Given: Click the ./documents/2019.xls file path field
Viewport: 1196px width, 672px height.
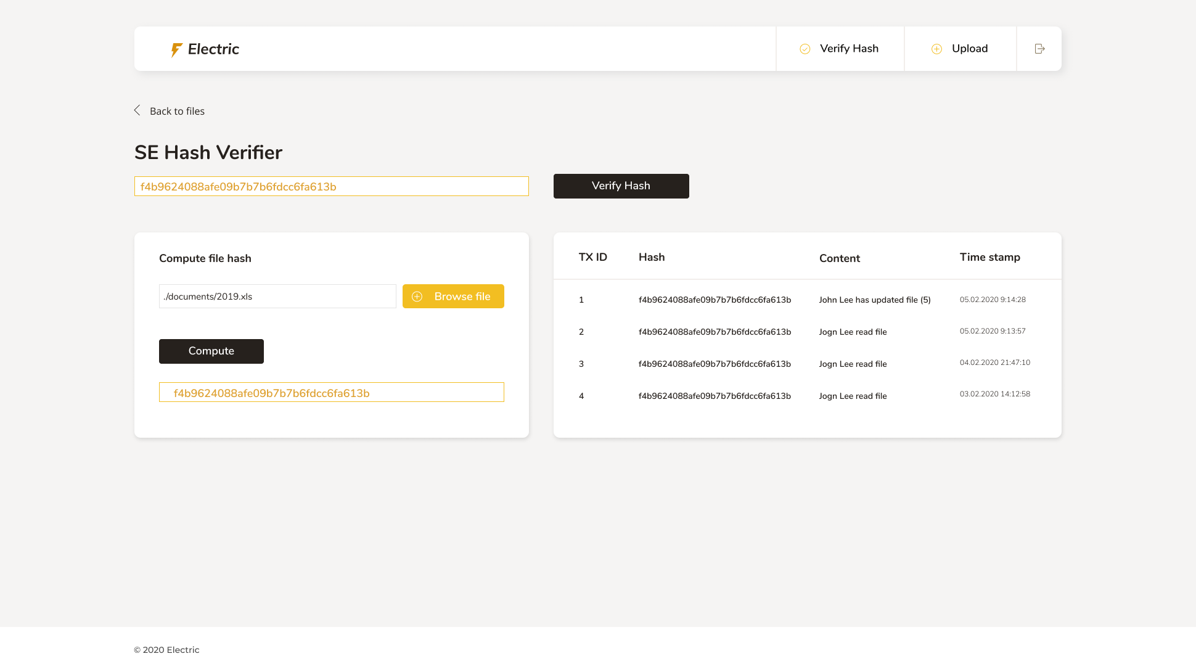Looking at the screenshot, I should [x=277, y=297].
